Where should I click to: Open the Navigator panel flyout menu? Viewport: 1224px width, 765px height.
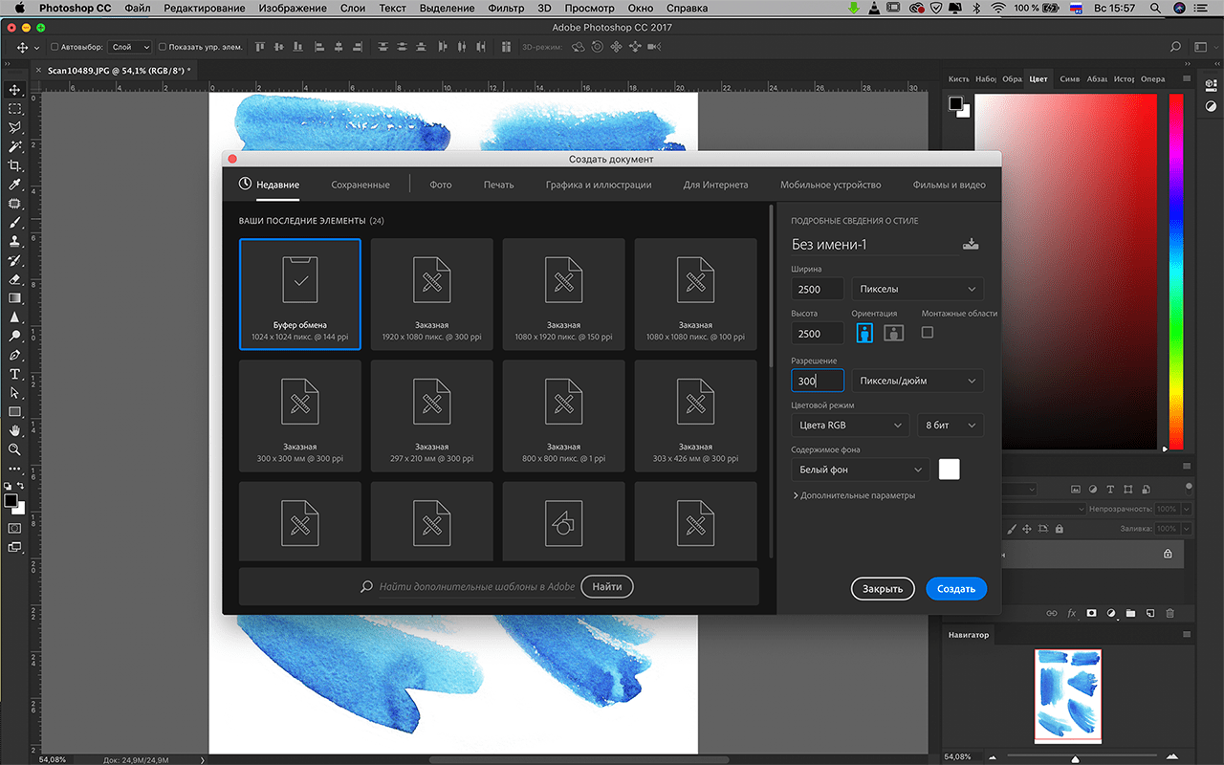pos(1187,634)
